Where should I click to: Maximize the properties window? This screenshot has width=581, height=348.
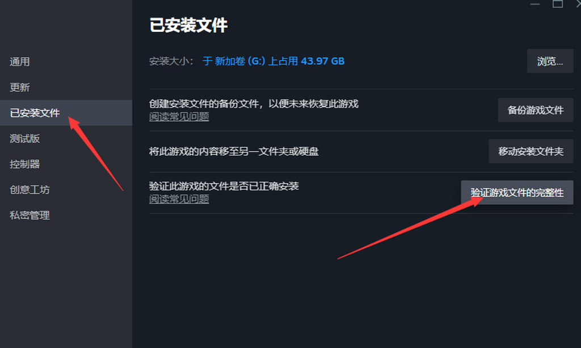tap(558, 4)
